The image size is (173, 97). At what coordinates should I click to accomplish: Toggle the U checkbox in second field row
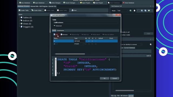(x=96, y=44)
